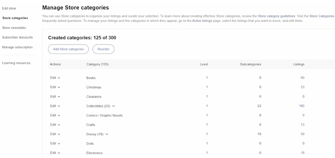Image resolution: width=335 pixels, height=158 pixels.
Task: Open the Edit dropdown for Dolls
Action: (x=55, y=144)
